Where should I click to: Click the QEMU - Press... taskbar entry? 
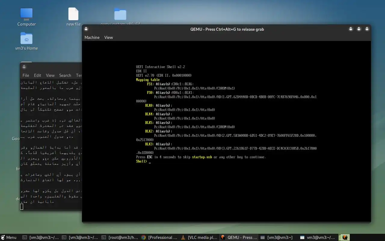pyautogui.click(x=239, y=237)
